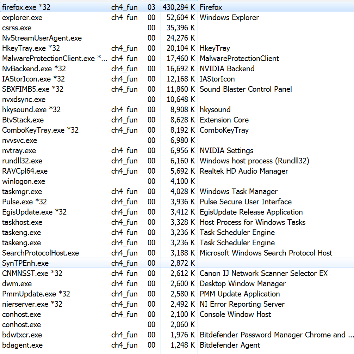
Task: Click the NVIDIA Settings description
Action: (226, 150)
